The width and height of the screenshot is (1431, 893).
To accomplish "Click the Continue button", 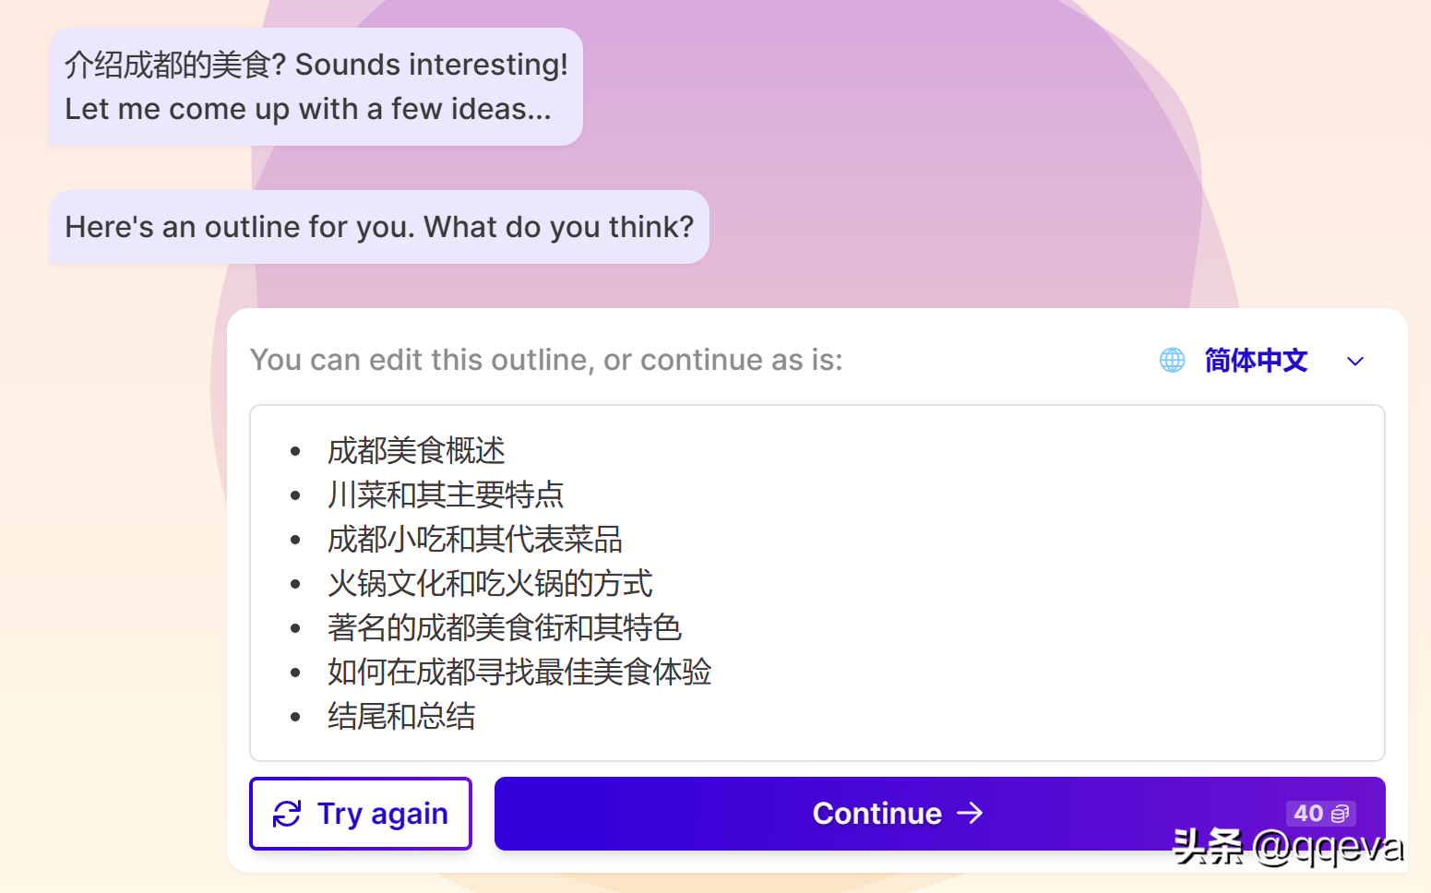I will pos(939,814).
